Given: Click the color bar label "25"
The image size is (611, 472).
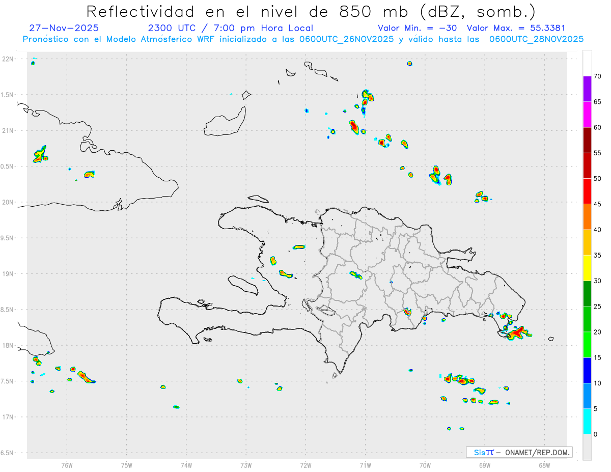Looking at the screenshot, I should click(x=597, y=307).
